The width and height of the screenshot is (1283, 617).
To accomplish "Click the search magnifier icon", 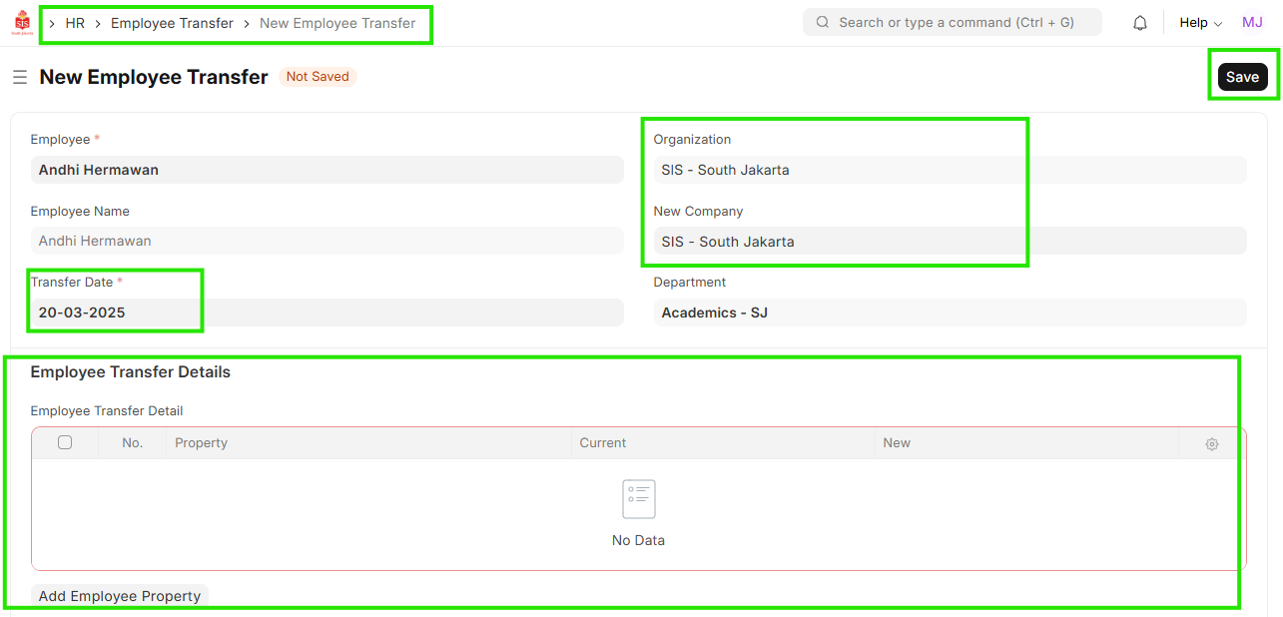I will tap(823, 22).
